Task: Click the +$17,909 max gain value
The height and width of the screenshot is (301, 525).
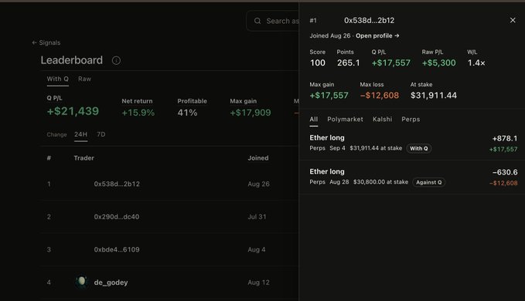Action: point(250,113)
